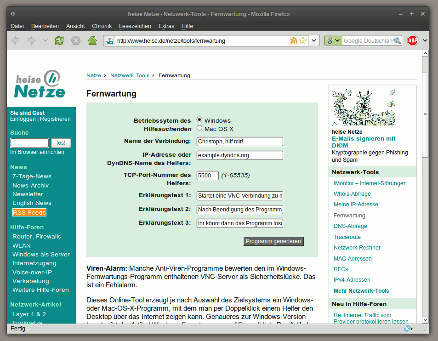Click the IP-Adresse oder DynDNS-Name field
The width and height of the screenshot is (438, 341).
239,155
